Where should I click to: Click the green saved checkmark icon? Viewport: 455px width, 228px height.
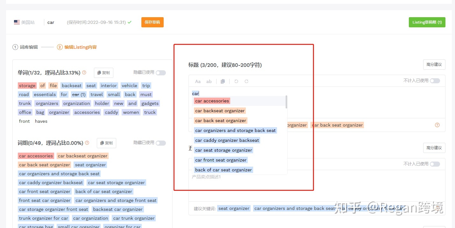coord(130,22)
